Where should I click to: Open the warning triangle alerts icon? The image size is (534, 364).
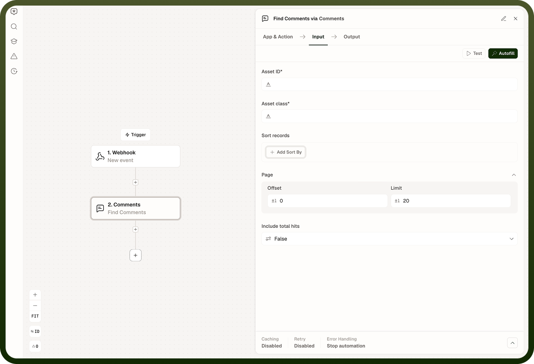[x=14, y=56]
